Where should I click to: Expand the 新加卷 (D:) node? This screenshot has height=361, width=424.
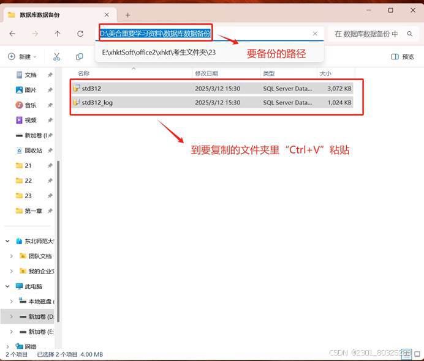[12, 316]
